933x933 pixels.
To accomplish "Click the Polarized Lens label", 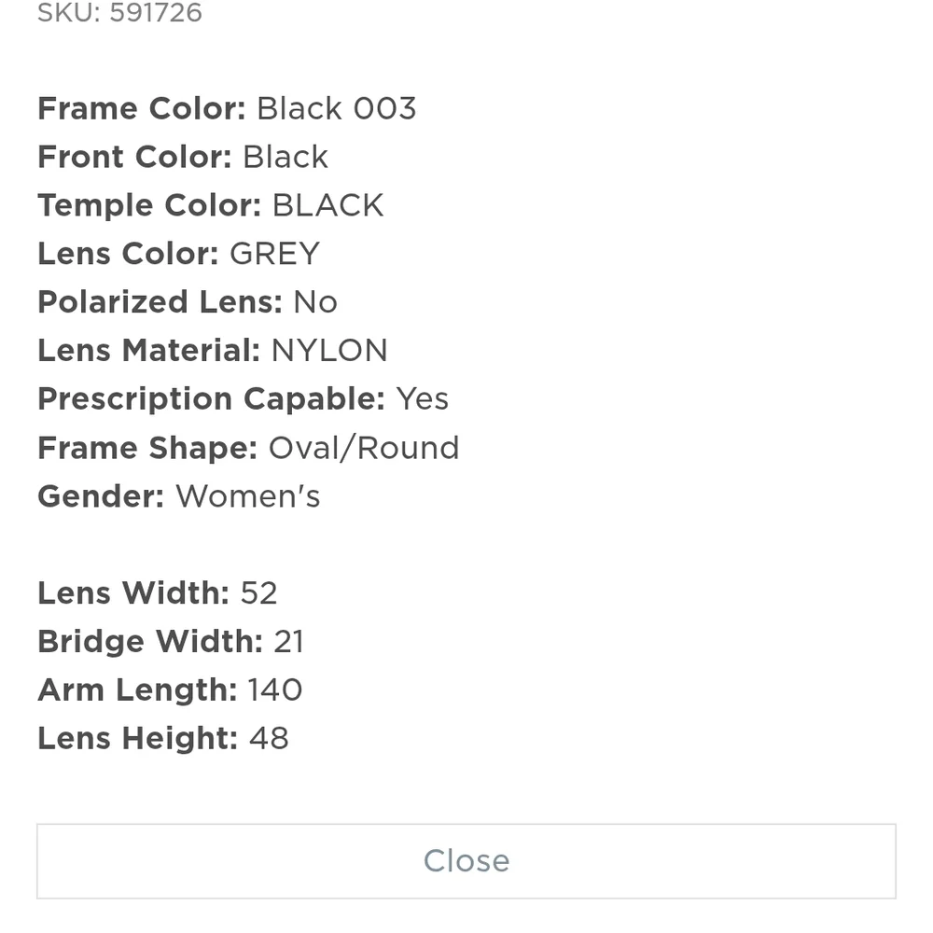I will pos(160,302).
